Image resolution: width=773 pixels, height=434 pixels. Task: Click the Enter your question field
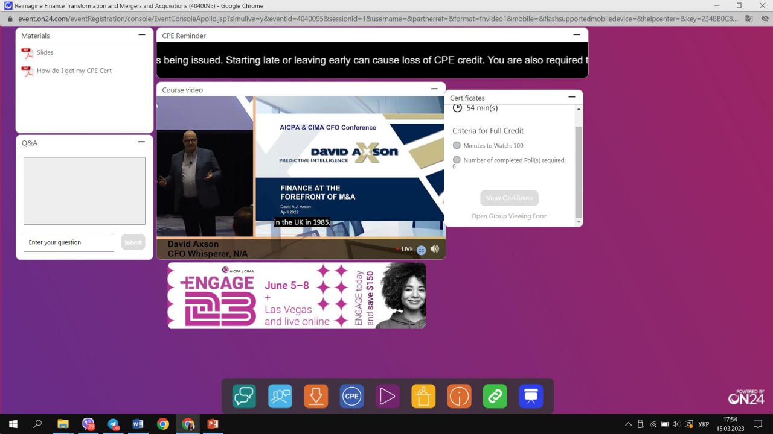[69, 242]
